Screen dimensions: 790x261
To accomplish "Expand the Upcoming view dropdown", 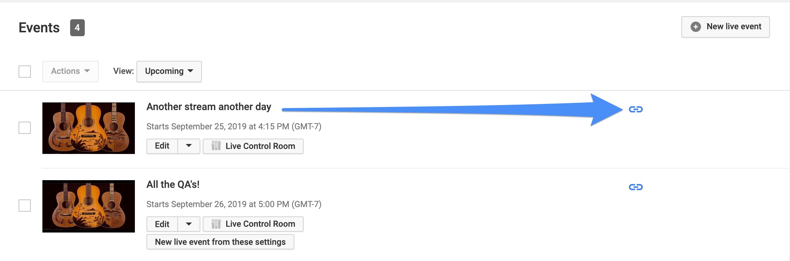I will point(169,71).
